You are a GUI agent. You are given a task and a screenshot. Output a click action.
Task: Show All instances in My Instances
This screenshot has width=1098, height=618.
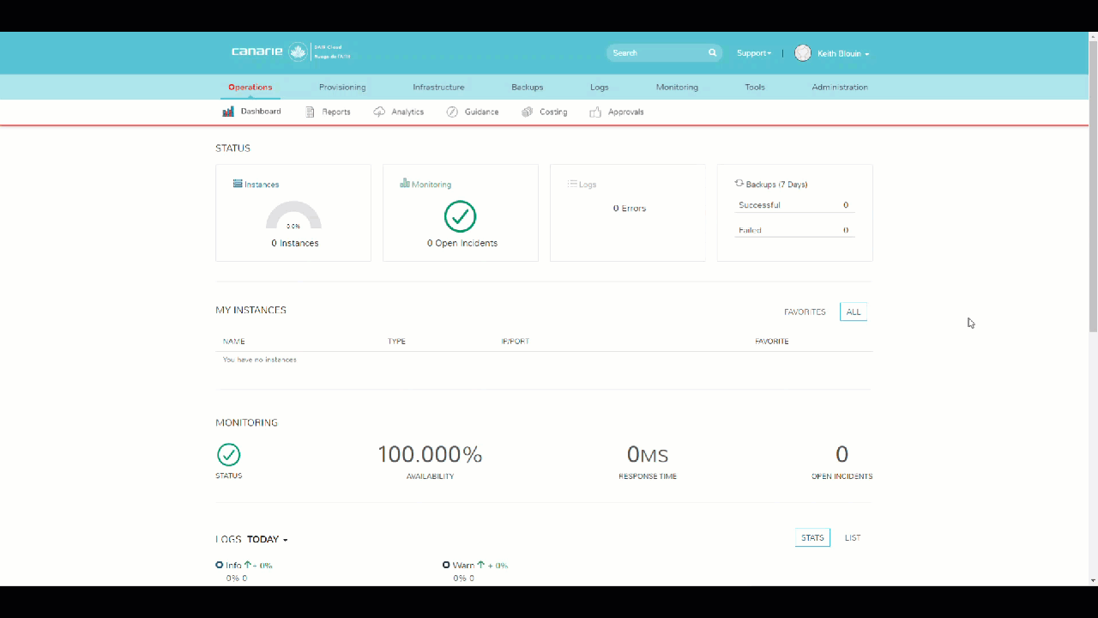(x=854, y=312)
